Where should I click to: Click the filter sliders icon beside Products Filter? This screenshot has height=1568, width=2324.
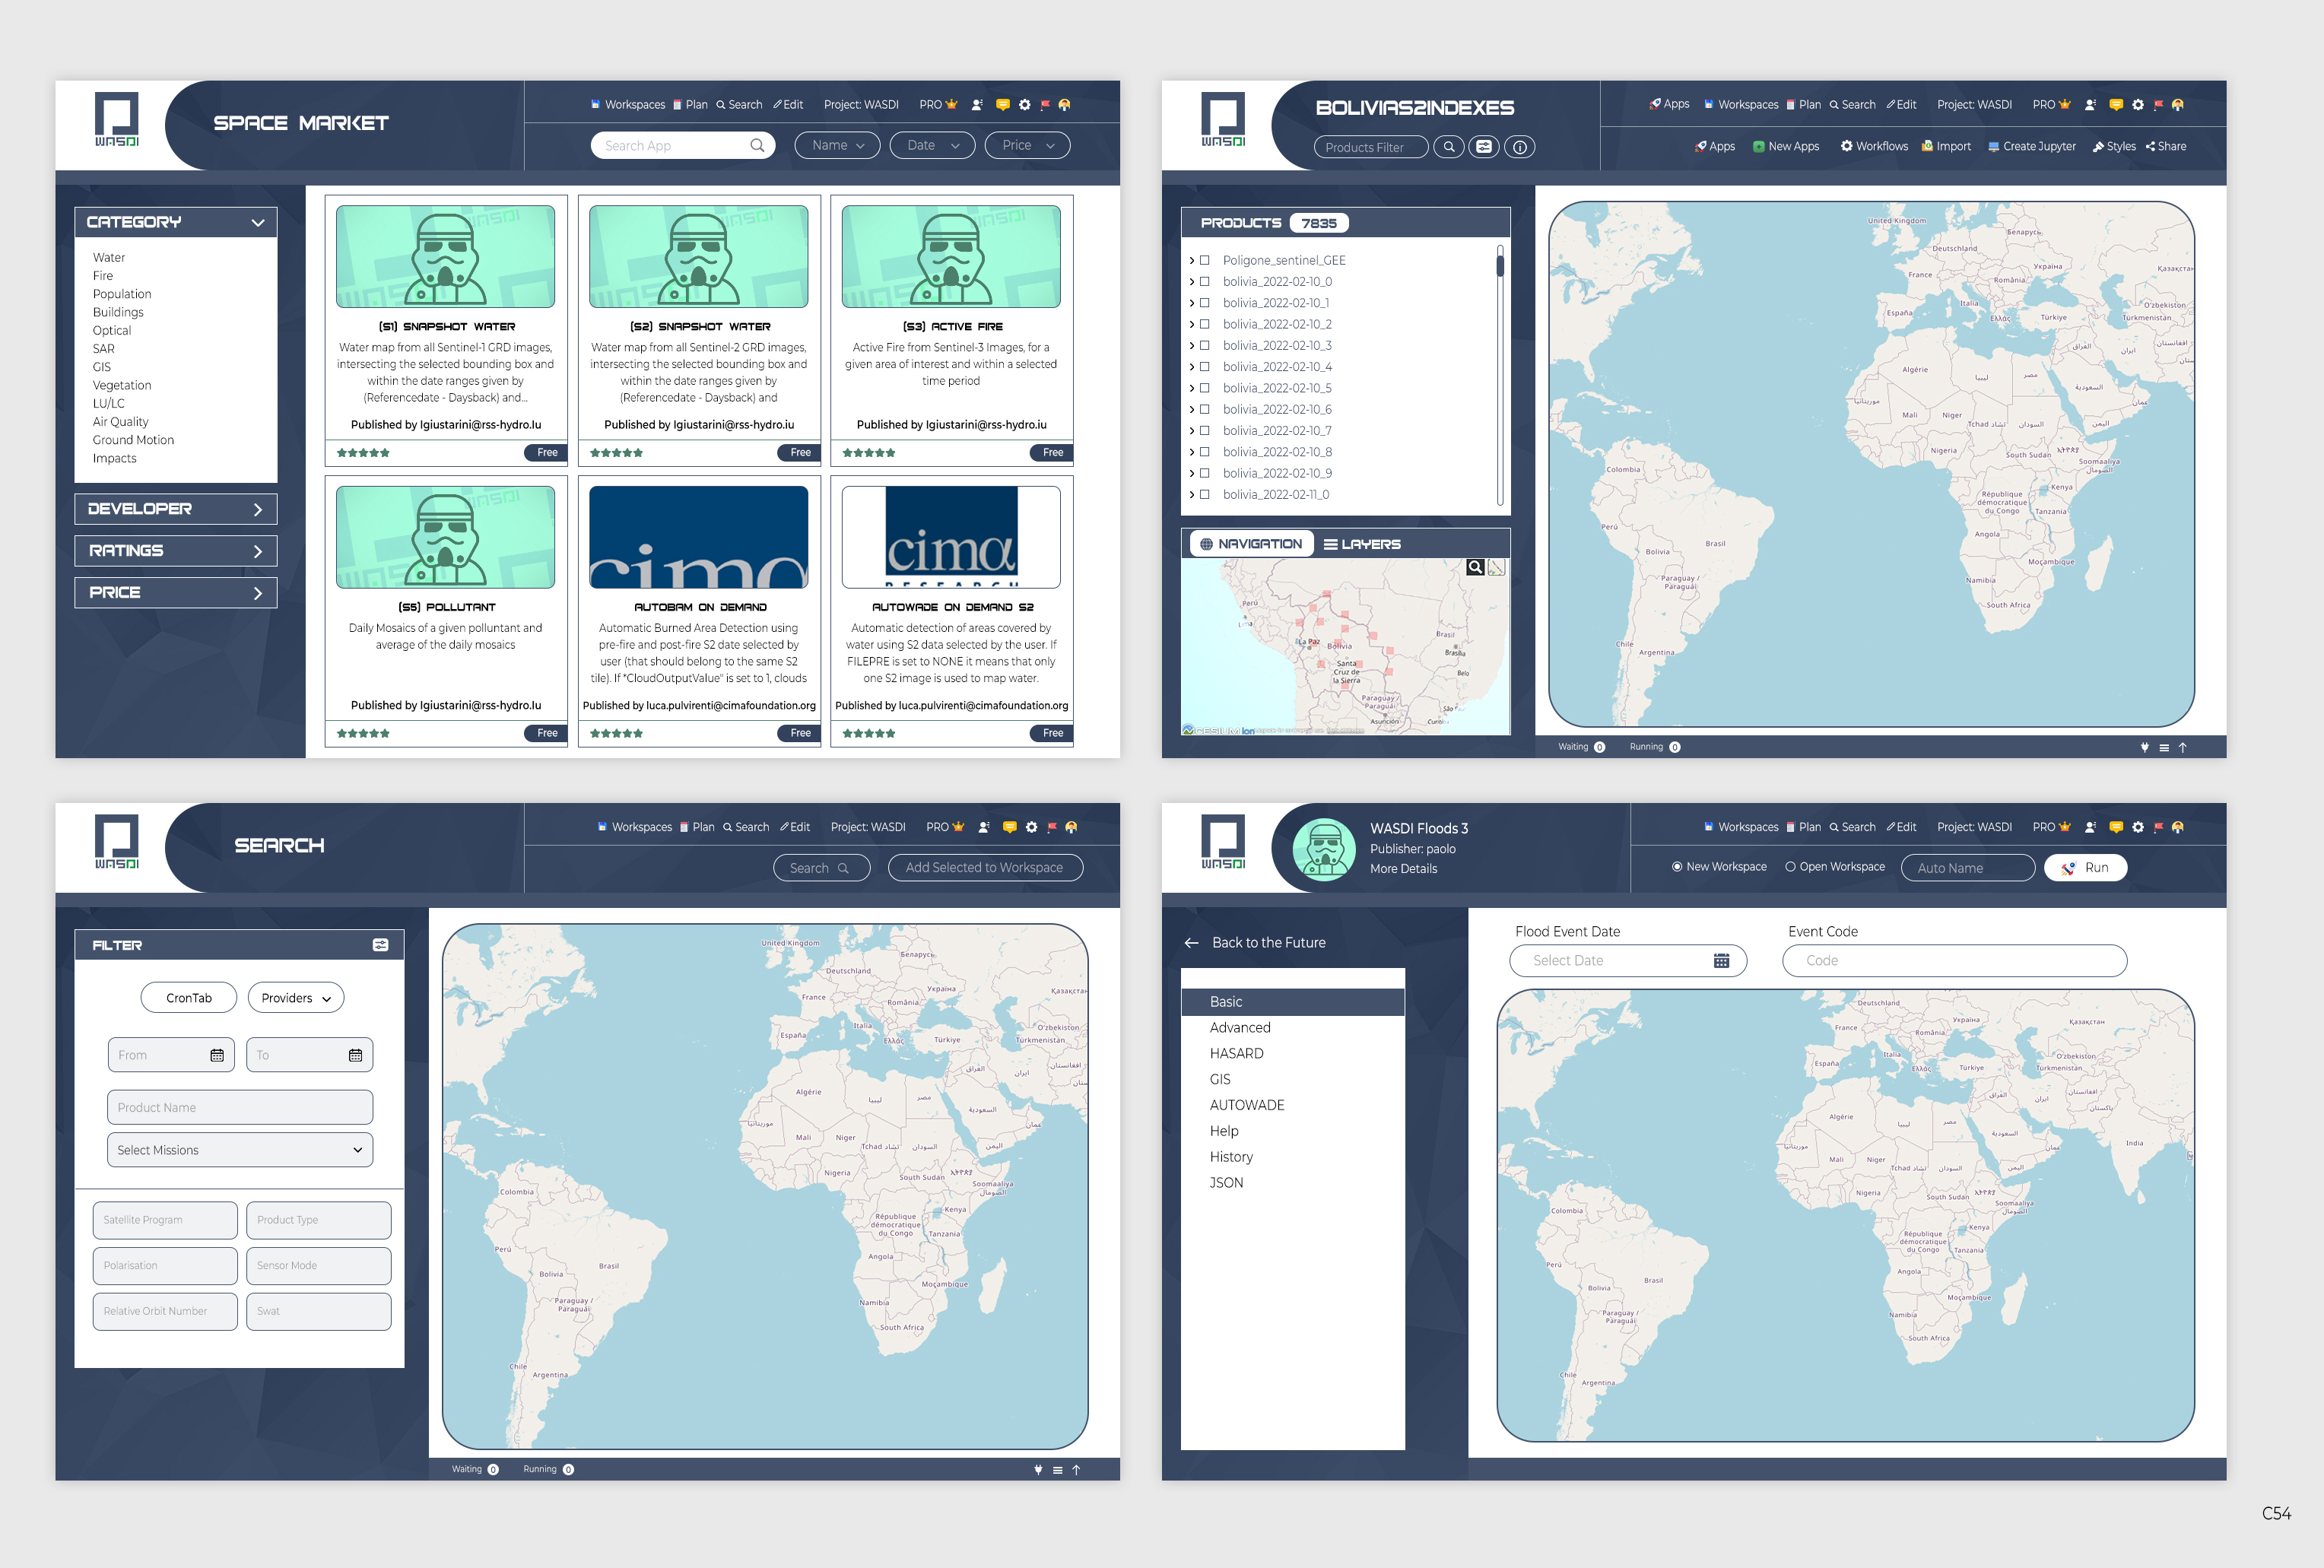coord(1484,147)
